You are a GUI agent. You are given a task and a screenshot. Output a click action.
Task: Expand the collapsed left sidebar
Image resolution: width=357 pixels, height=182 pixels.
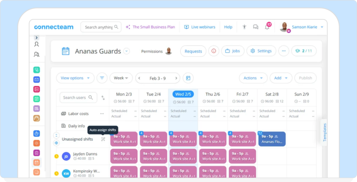36,38
